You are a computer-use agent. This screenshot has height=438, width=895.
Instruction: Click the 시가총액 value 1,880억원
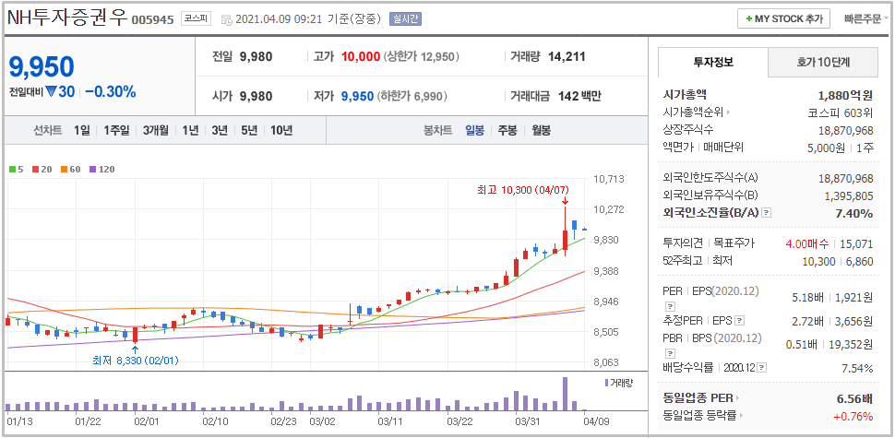[845, 96]
